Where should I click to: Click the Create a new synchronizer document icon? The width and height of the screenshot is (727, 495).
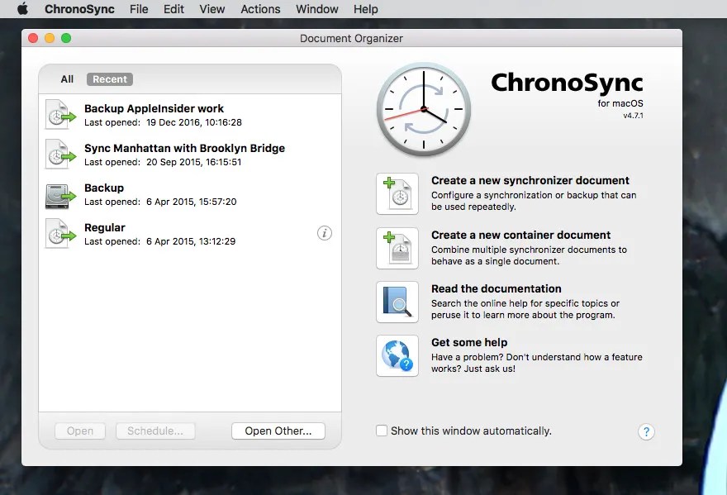pyautogui.click(x=397, y=193)
